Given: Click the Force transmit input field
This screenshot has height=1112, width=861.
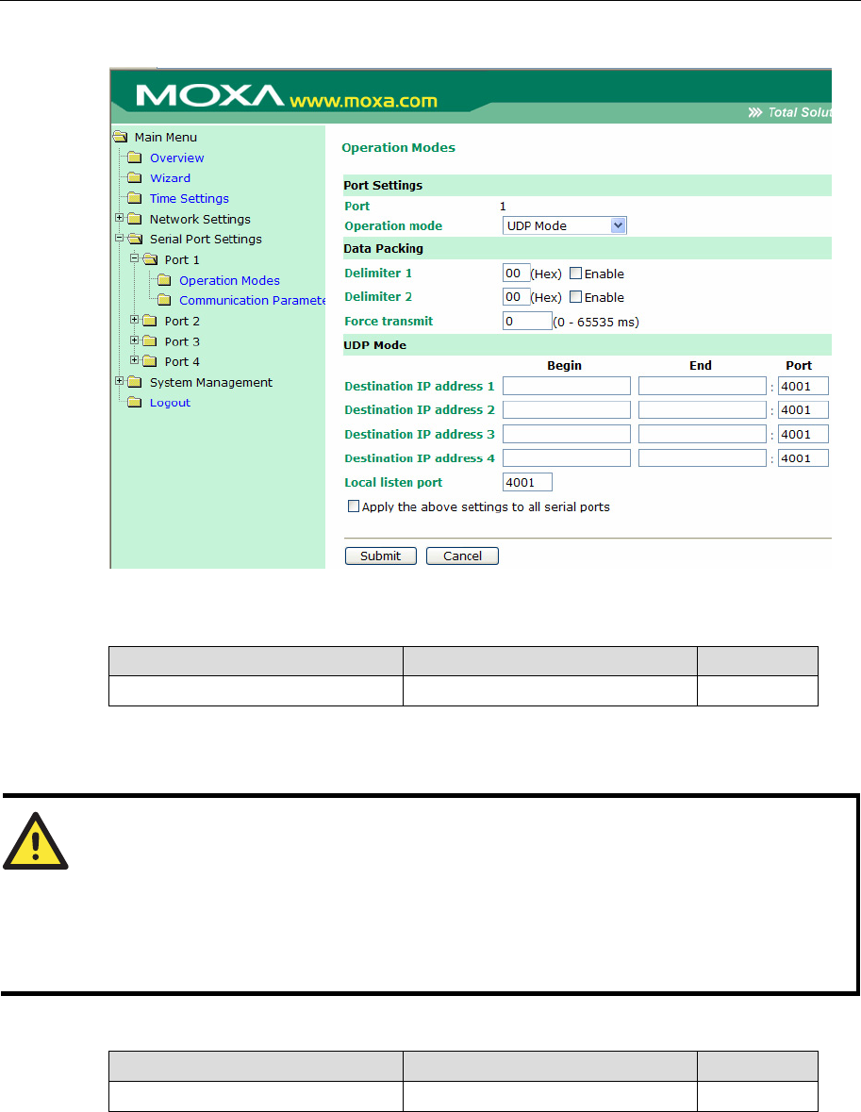Looking at the screenshot, I should tap(528, 322).
